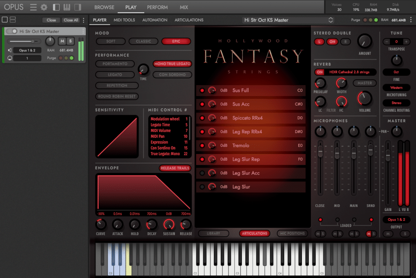Turn the low-cut LC filter knob
The width and height of the screenshot is (416, 278).
click(320, 102)
